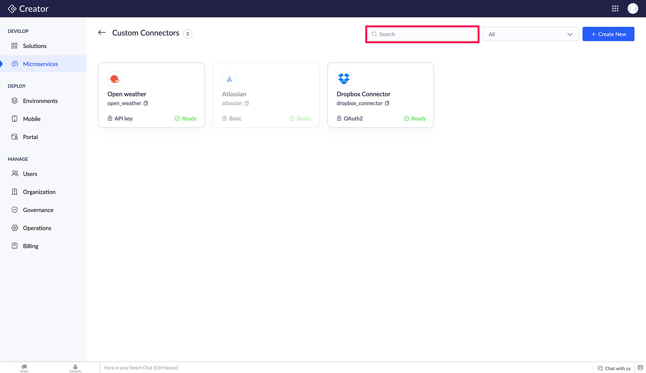The image size is (646, 373).
Task: Copy the open_weather link name
Action: [x=146, y=103]
